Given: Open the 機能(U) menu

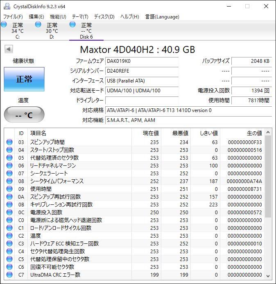Looking at the screenshot, I should click(58, 17).
